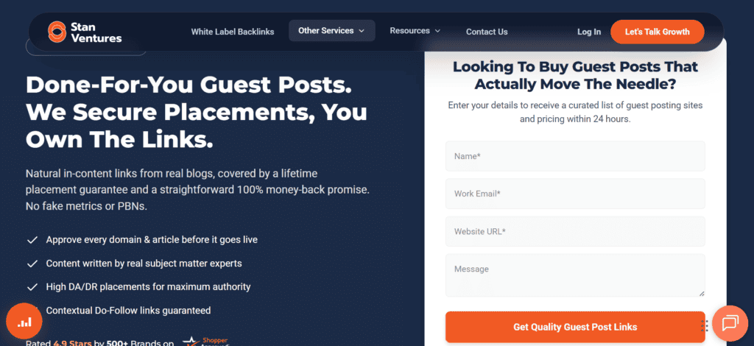Click 'Content written by real subject matter experts'

[144, 264]
